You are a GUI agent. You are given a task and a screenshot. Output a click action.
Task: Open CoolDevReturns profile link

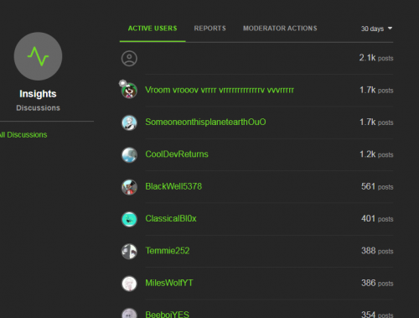(177, 154)
